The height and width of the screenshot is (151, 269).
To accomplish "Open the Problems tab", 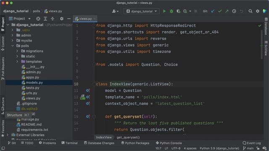I will [x=47, y=143].
